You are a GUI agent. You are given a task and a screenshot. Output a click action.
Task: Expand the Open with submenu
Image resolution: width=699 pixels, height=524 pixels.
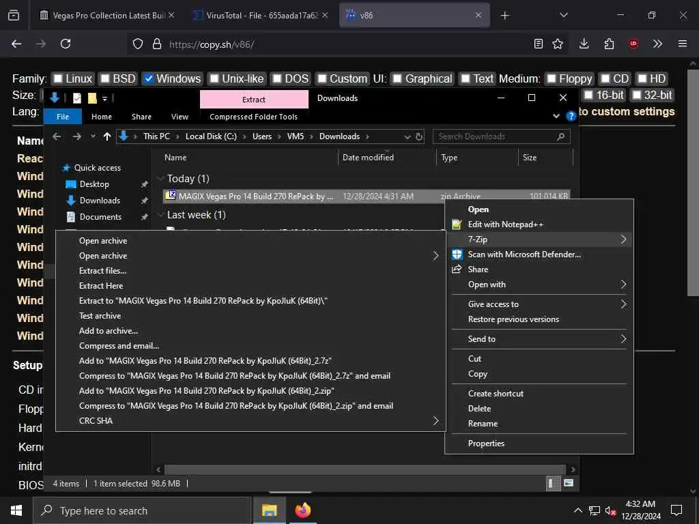pyautogui.click(x=623, y=285)
